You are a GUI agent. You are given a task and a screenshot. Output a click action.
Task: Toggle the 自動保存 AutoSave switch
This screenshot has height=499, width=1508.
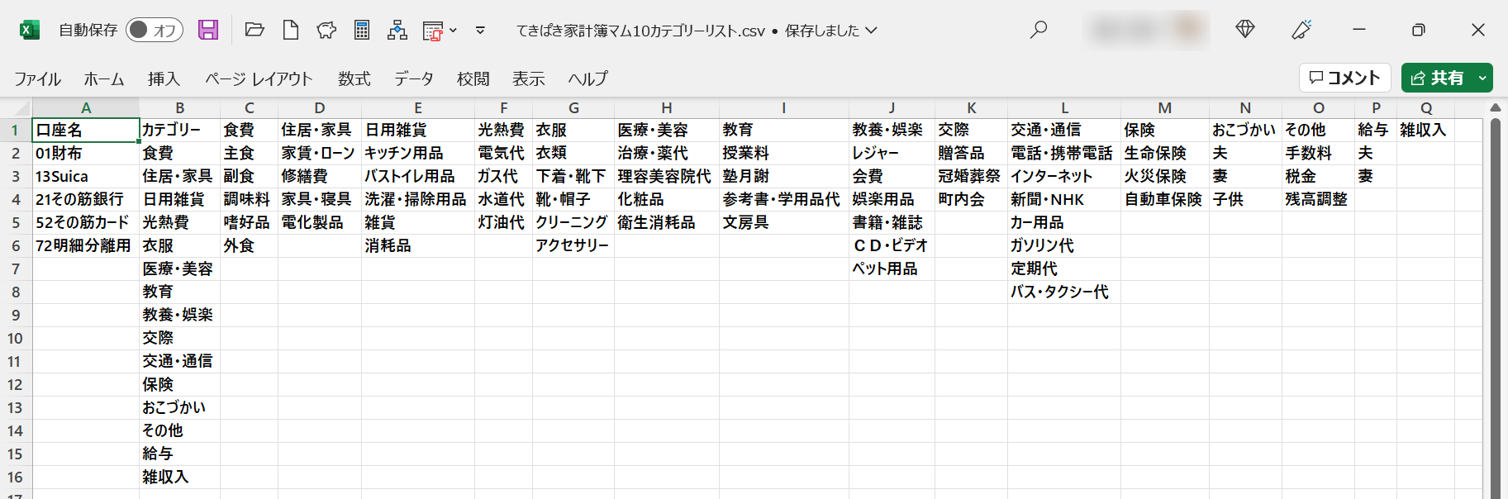pos(155,31)
